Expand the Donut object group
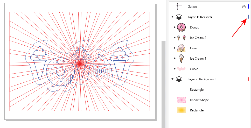The image size is (251, 128). pos(175,27)
